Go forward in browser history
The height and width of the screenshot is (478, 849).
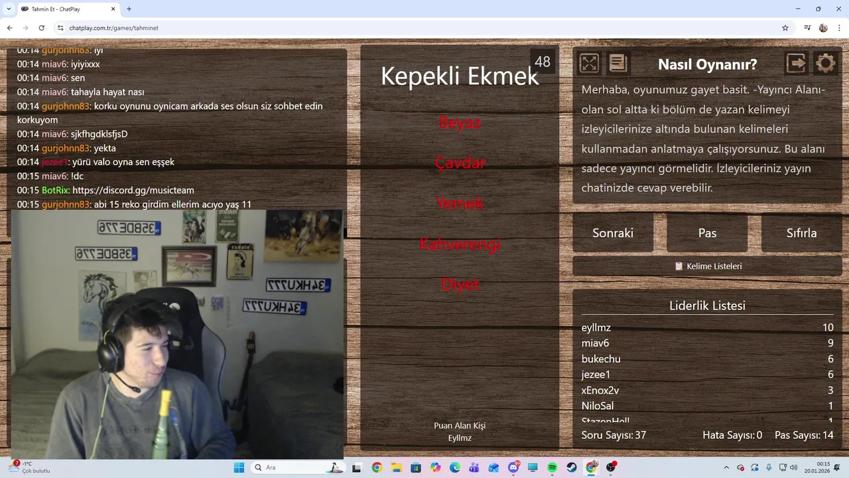coord(26,28)
